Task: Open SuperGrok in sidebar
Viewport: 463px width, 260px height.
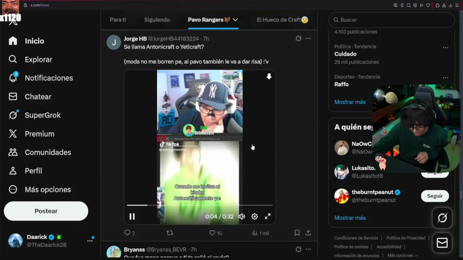Action: click(x=35, y=115)
